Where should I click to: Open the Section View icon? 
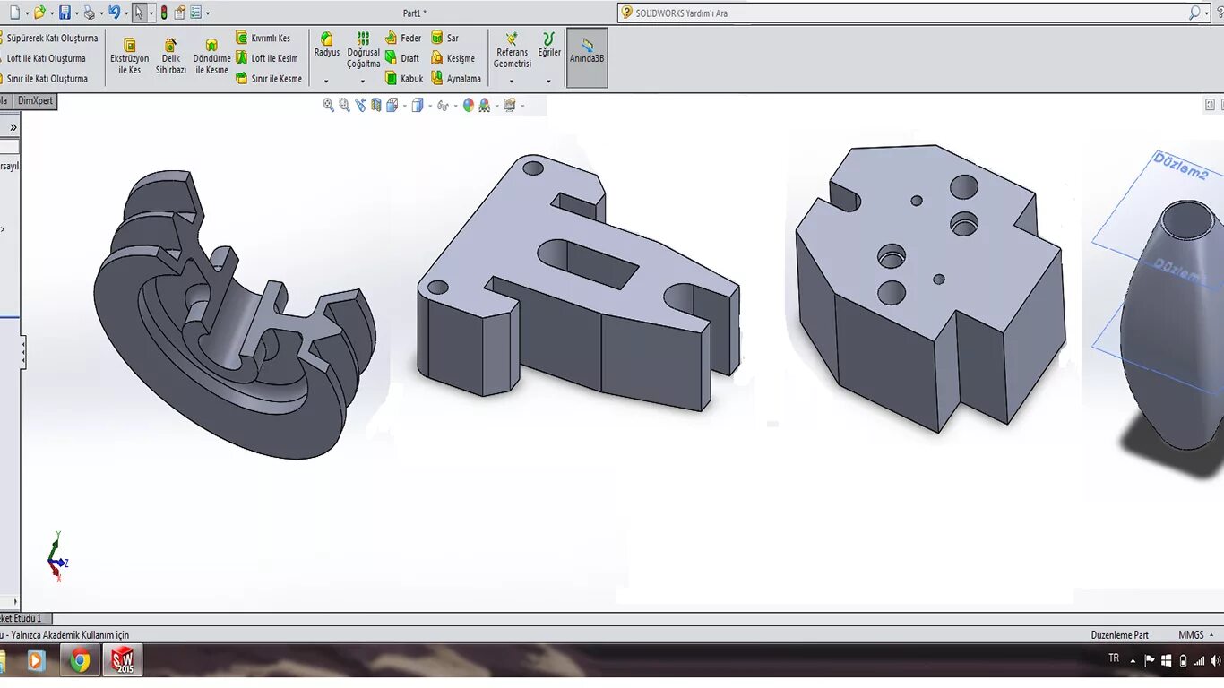376,105
